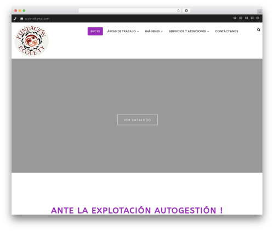Minimize window using yellow button

coord(20,10)
